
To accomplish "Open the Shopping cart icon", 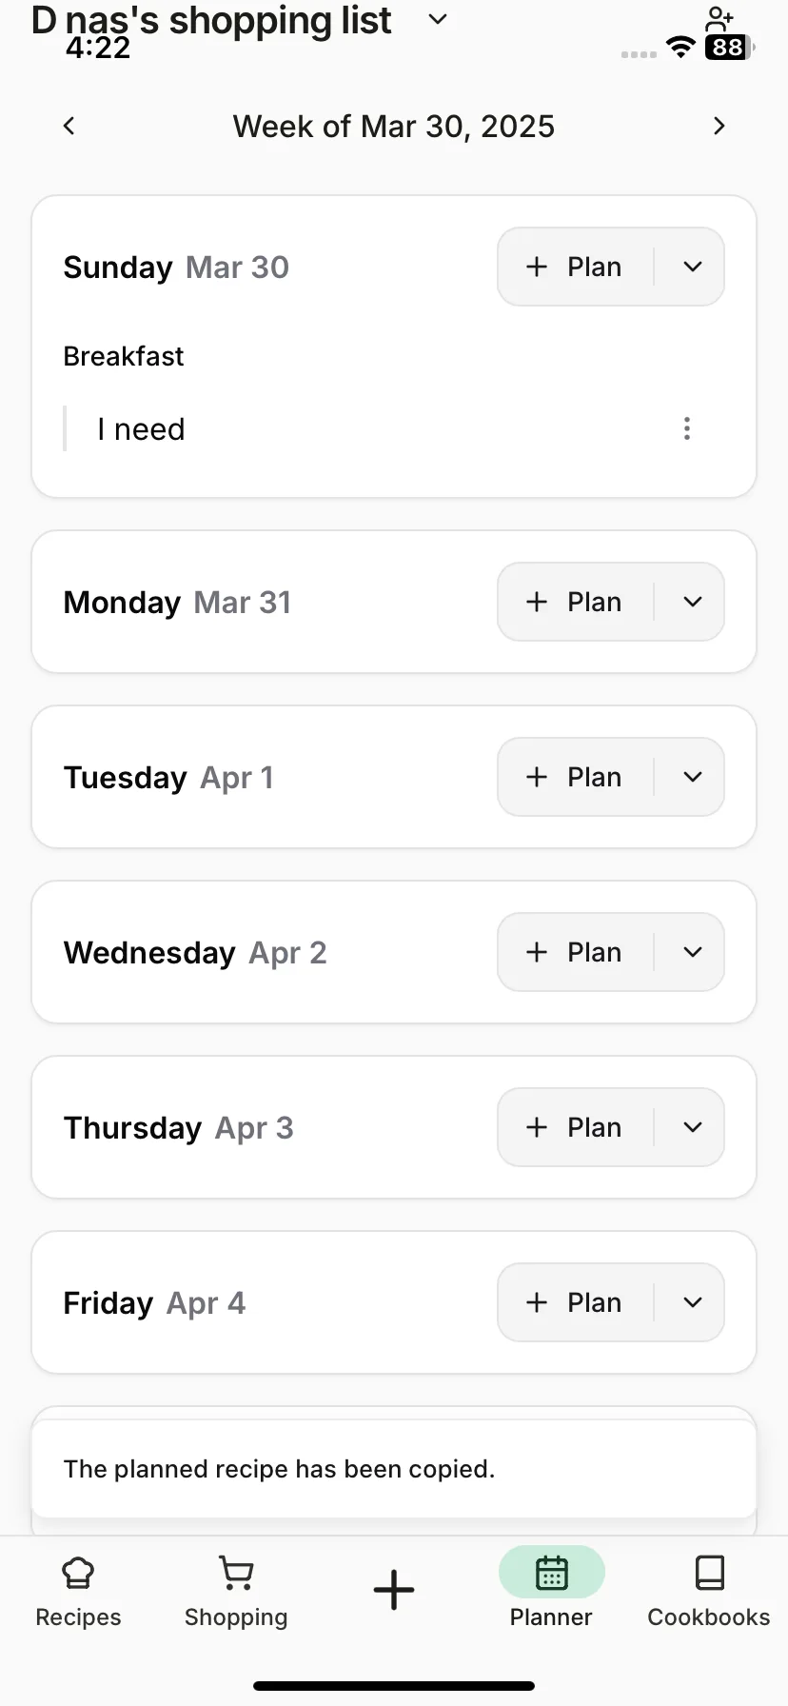I will coord(236,1573).
